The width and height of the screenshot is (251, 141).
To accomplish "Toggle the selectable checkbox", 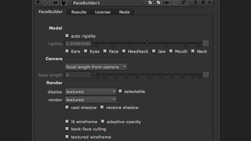I will pyautogui.click(x=120, y=91).
